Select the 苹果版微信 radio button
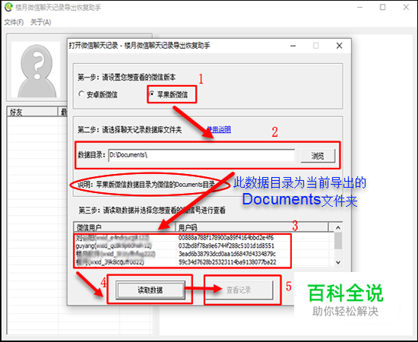 tap(169, 94)
